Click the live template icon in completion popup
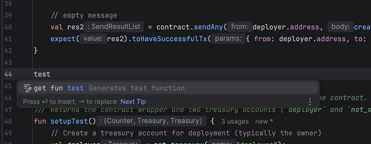 [x=27, y=88]
